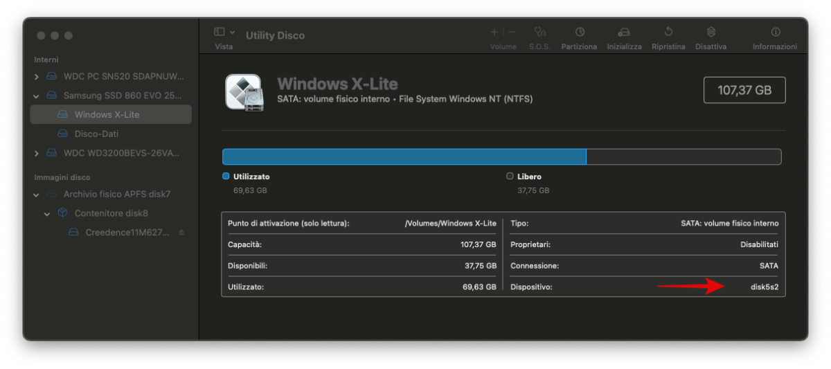The image size is (831, 369).
Task: Click the Interni sidebar section header
Action: coord(46,60)
